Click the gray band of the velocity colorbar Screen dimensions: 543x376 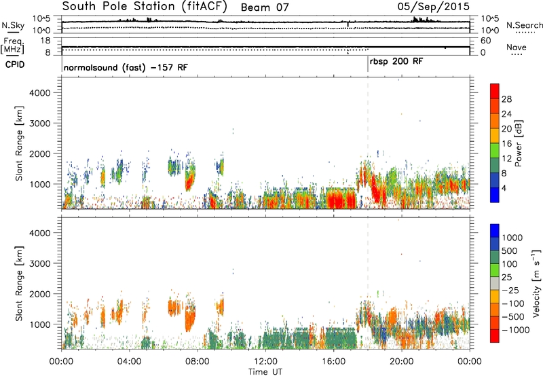click(x=495, y=284)
